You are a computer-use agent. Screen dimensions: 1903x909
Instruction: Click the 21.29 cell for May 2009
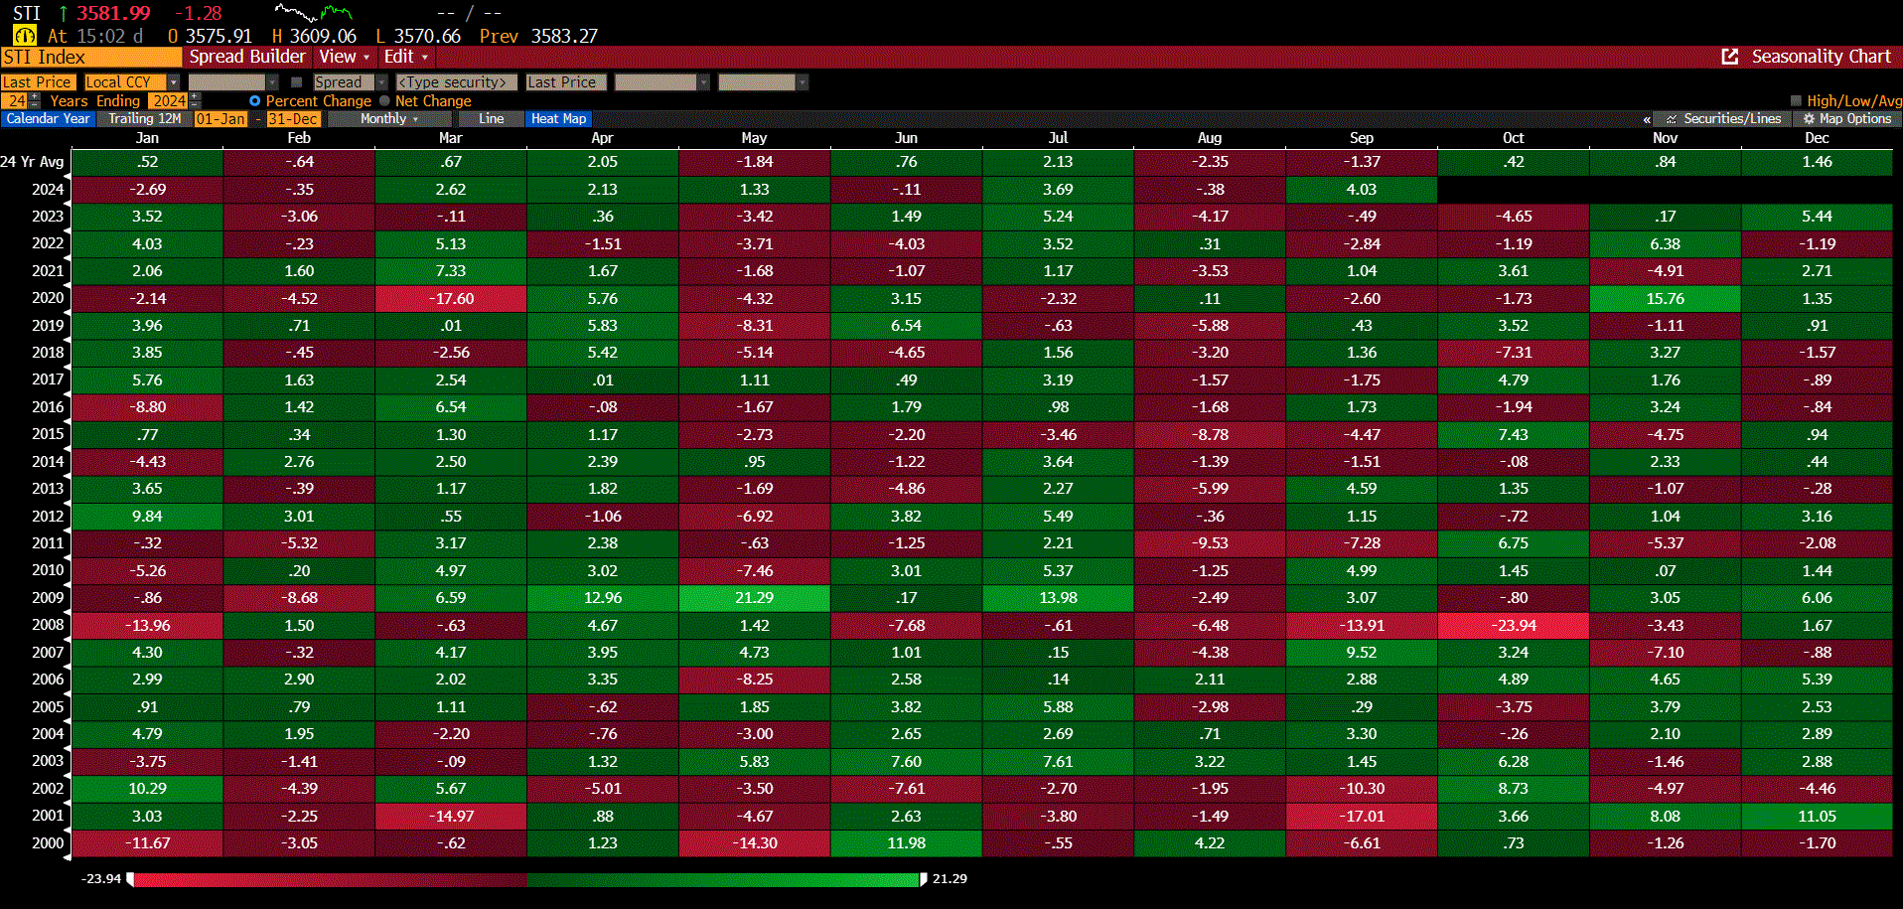[754, 598]
